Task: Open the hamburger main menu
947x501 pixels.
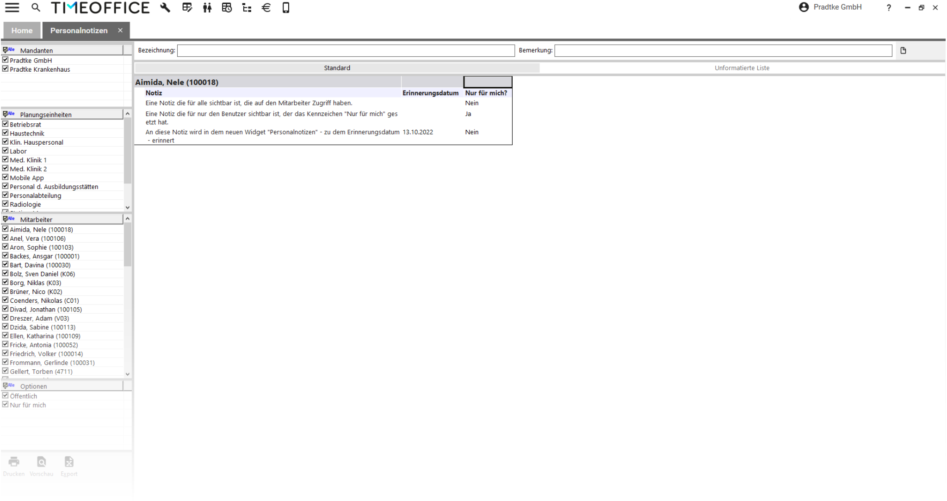Action: click(x=12, y=7)
